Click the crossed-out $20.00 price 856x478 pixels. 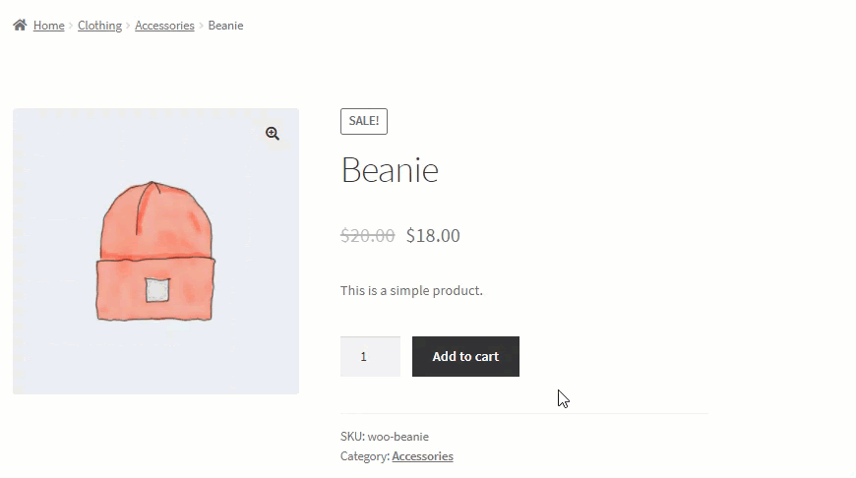click(367, 236)
